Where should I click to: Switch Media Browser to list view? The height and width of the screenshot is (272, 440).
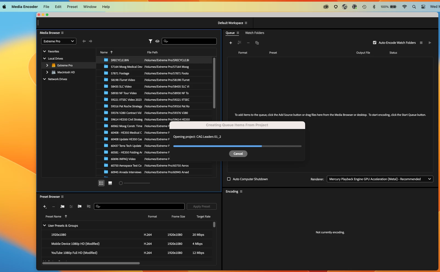click(101, 183)
